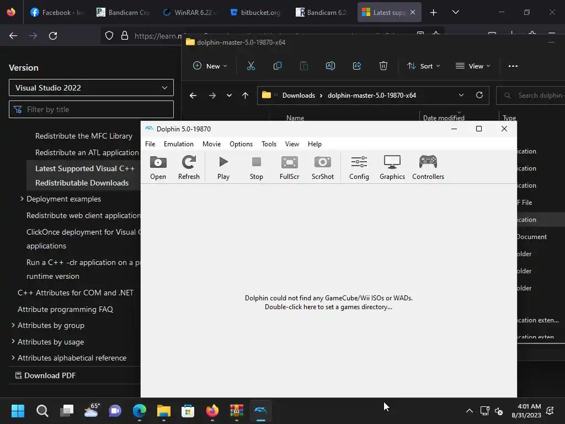The image size is (565, 424).
Task: Open Redistribute the MFC Library link
Action: point(84,136)
